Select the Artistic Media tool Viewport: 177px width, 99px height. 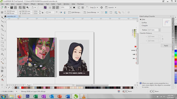pyautogui.click(x=2, y=38)
